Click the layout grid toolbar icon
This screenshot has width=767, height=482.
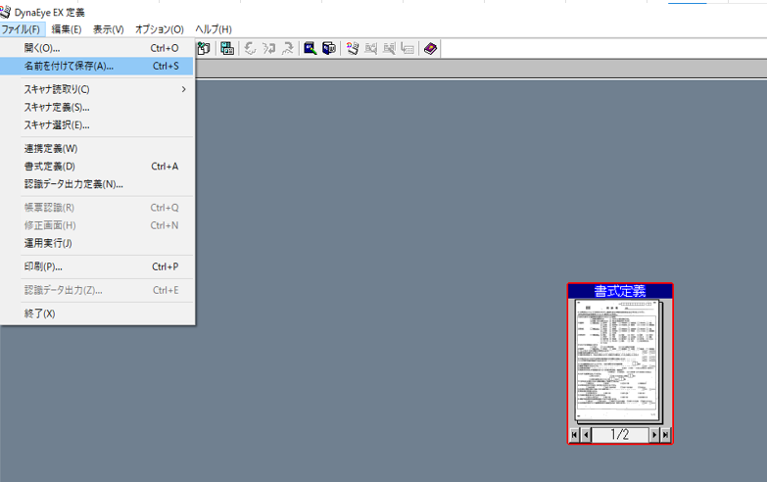pyautogui.click(x=227, y=48)
